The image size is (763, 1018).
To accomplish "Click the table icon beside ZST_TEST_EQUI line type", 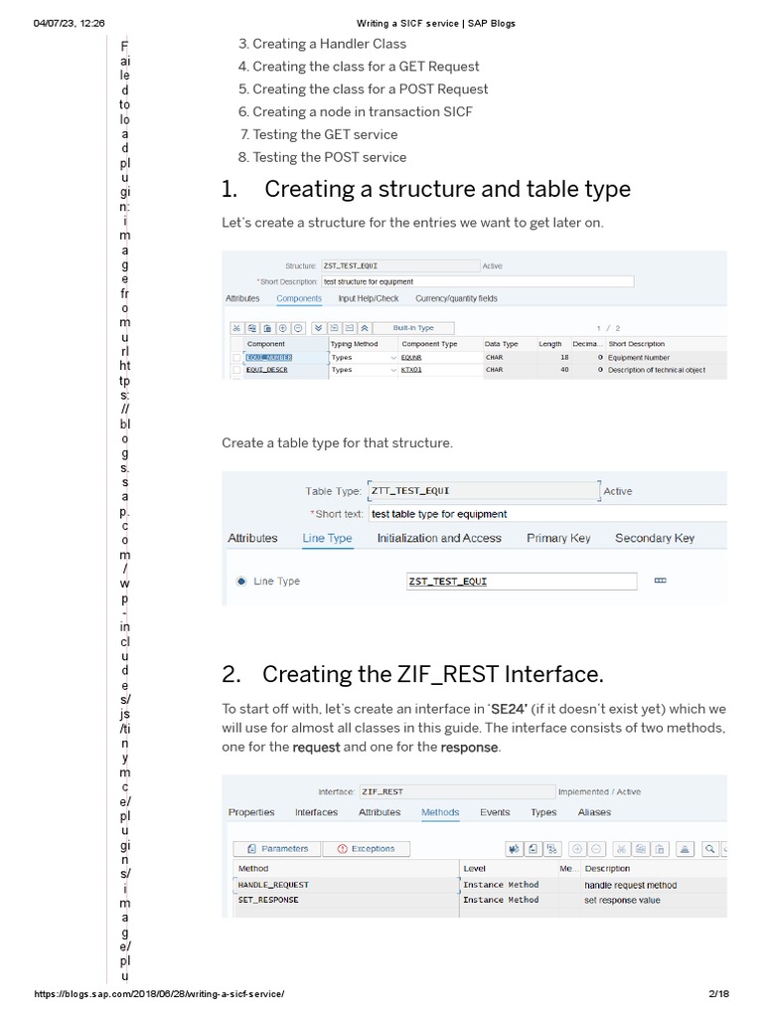I will [660, 581].
